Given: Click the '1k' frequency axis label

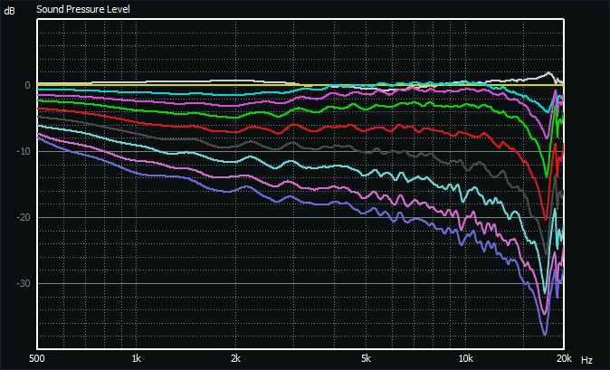Looking at the screenshot, I should 136,358.
